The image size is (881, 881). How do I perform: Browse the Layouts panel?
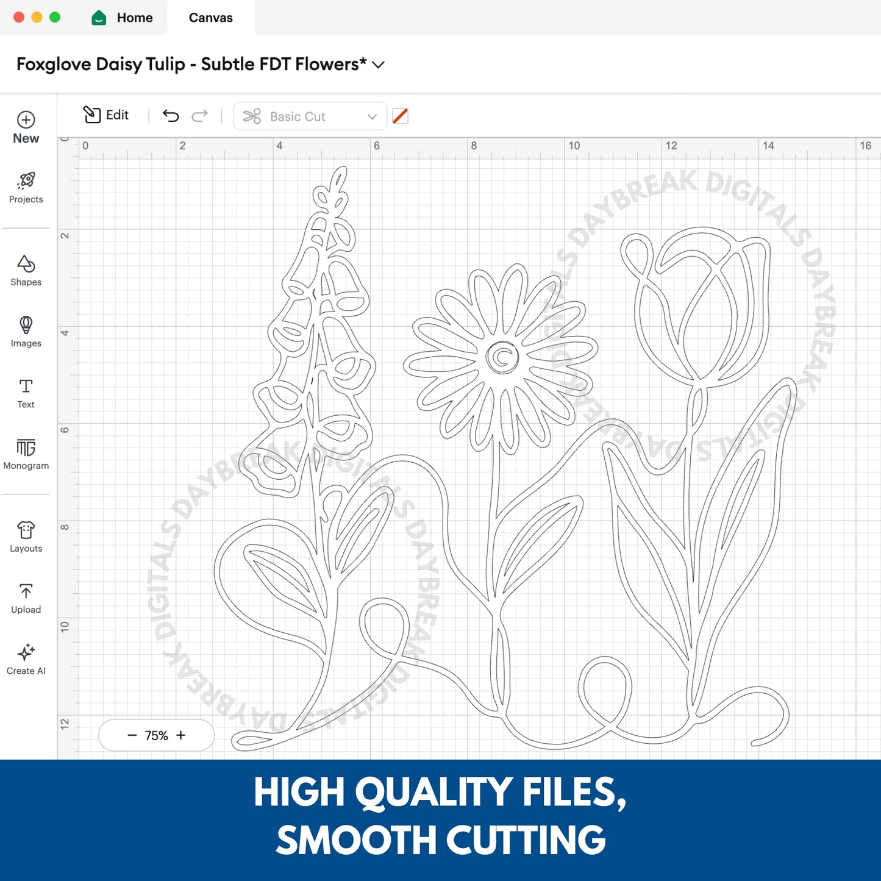25,535
